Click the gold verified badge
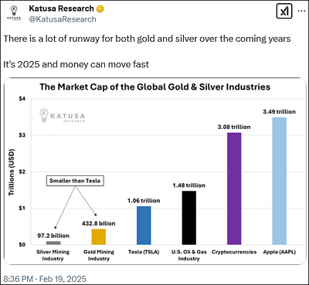This screenshot has height=285, width=309. (x=100, y=8)
